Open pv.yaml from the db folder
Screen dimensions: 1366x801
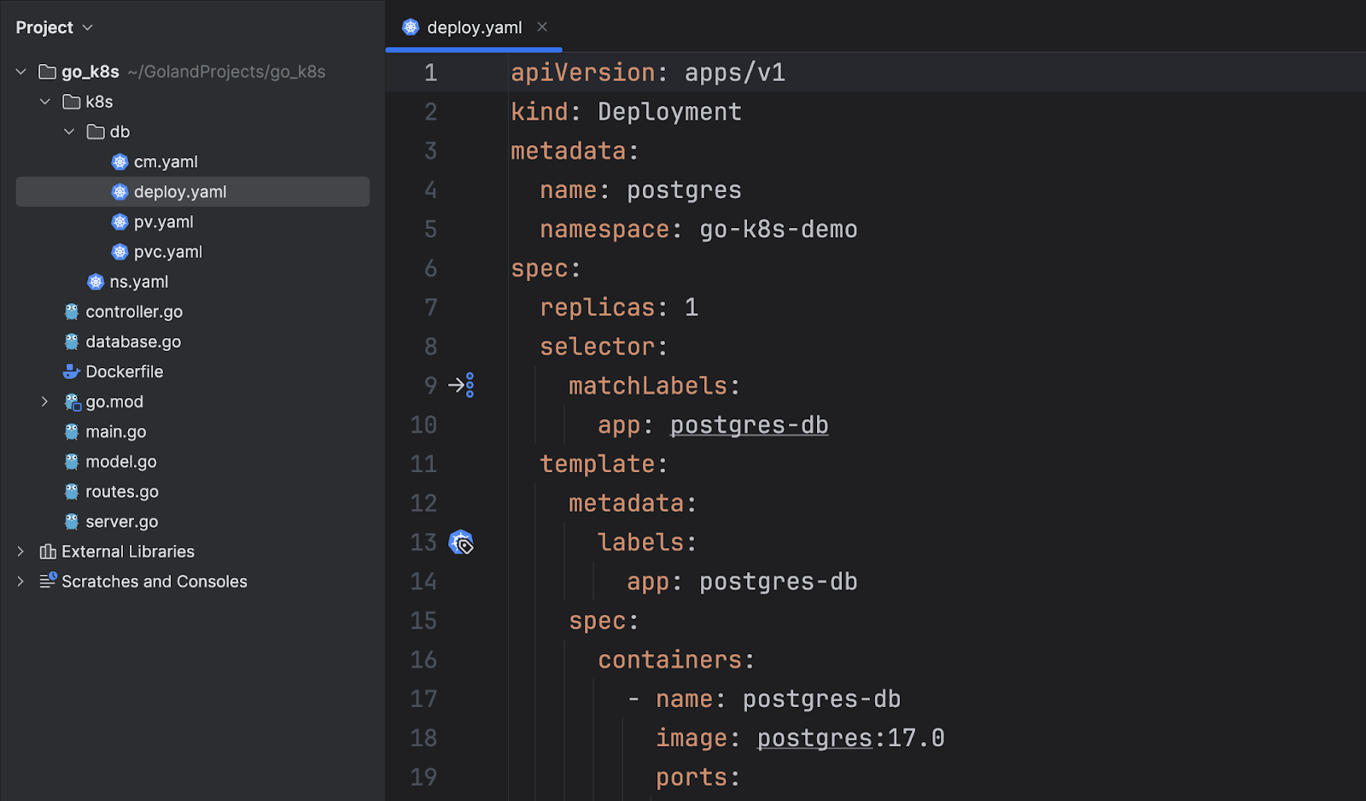[164, 222]
